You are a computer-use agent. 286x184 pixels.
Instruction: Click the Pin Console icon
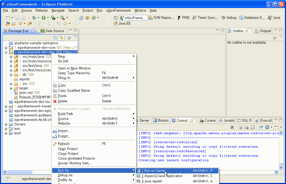click(x=261, y=128)
